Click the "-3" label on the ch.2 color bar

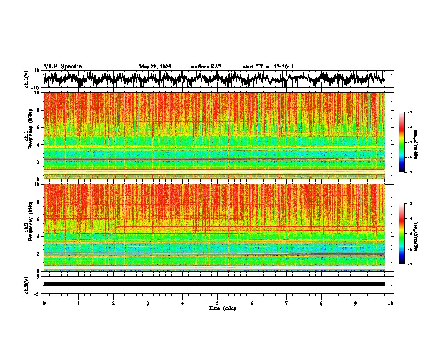409,204
